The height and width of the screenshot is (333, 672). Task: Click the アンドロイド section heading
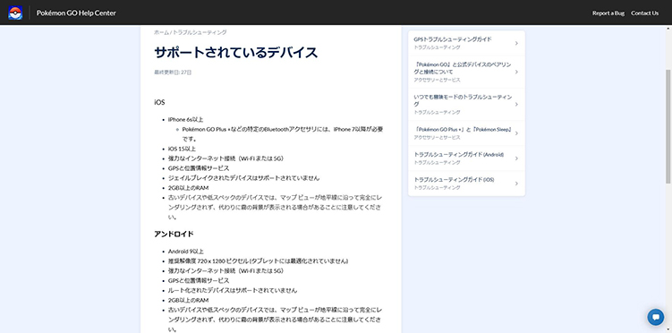click(174, 234)
